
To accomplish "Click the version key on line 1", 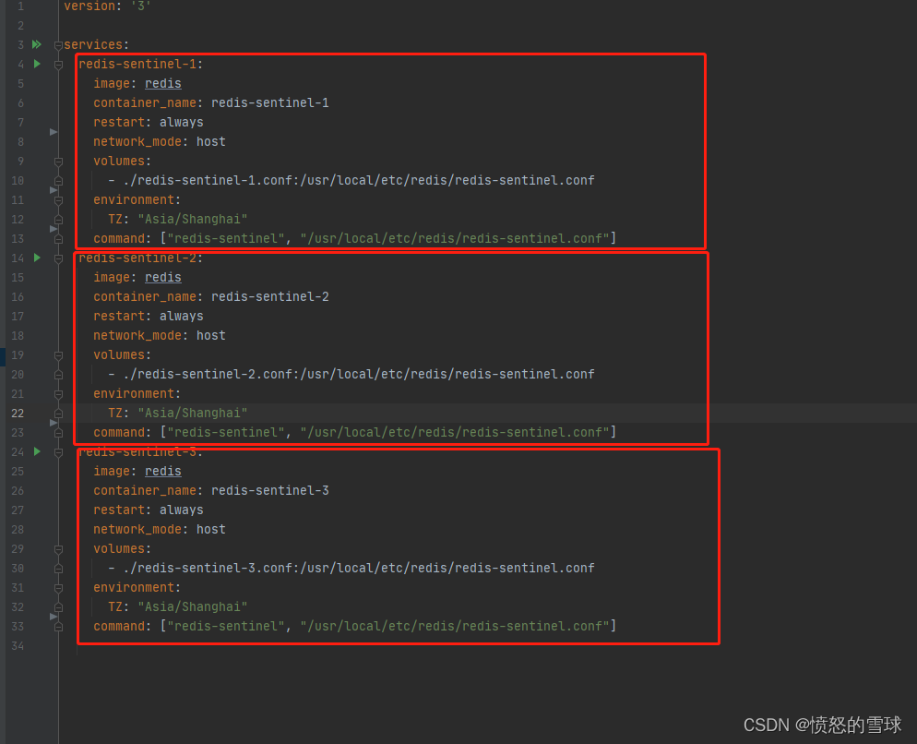I will click(x=89, y=6).
